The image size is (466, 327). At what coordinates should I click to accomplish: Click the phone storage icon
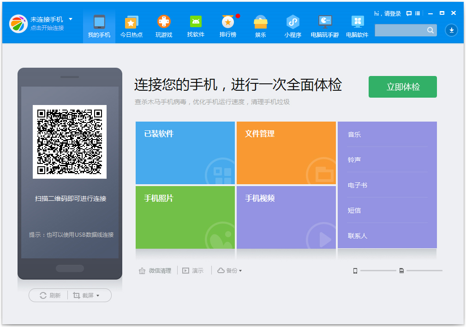[355, 271]
